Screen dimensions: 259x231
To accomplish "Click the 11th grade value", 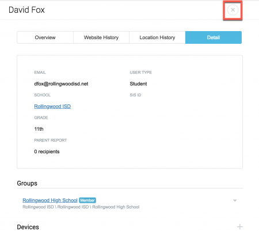I will click(x=39, y=129).
